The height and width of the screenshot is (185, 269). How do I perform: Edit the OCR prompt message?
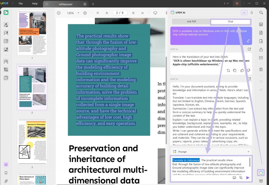click(x=248, y=41)
